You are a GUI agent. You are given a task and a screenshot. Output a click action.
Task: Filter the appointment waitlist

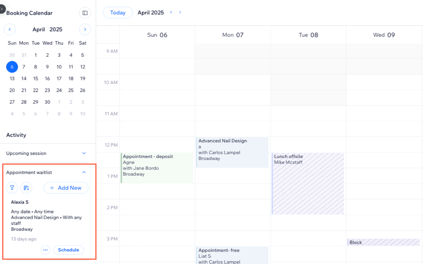[12, 188]
